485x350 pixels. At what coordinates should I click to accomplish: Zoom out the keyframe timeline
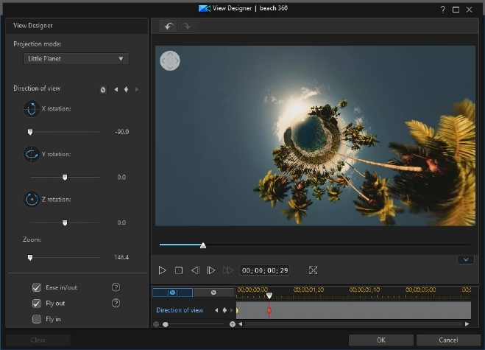pyautogui.click(x=156, y=324)
